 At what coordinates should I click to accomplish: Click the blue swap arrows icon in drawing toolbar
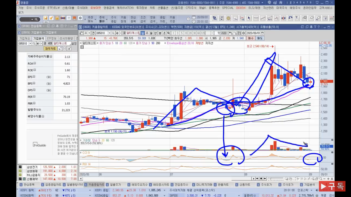[x=214, y=18]
